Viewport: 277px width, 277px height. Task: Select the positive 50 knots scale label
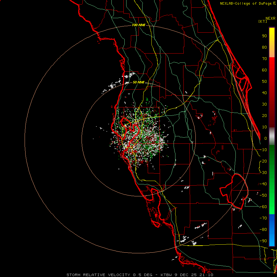pyautogui.click(x=264, y=82)
